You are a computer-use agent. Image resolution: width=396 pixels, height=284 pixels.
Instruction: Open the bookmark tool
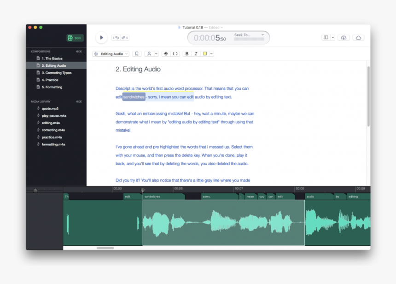tap(136, 53)
